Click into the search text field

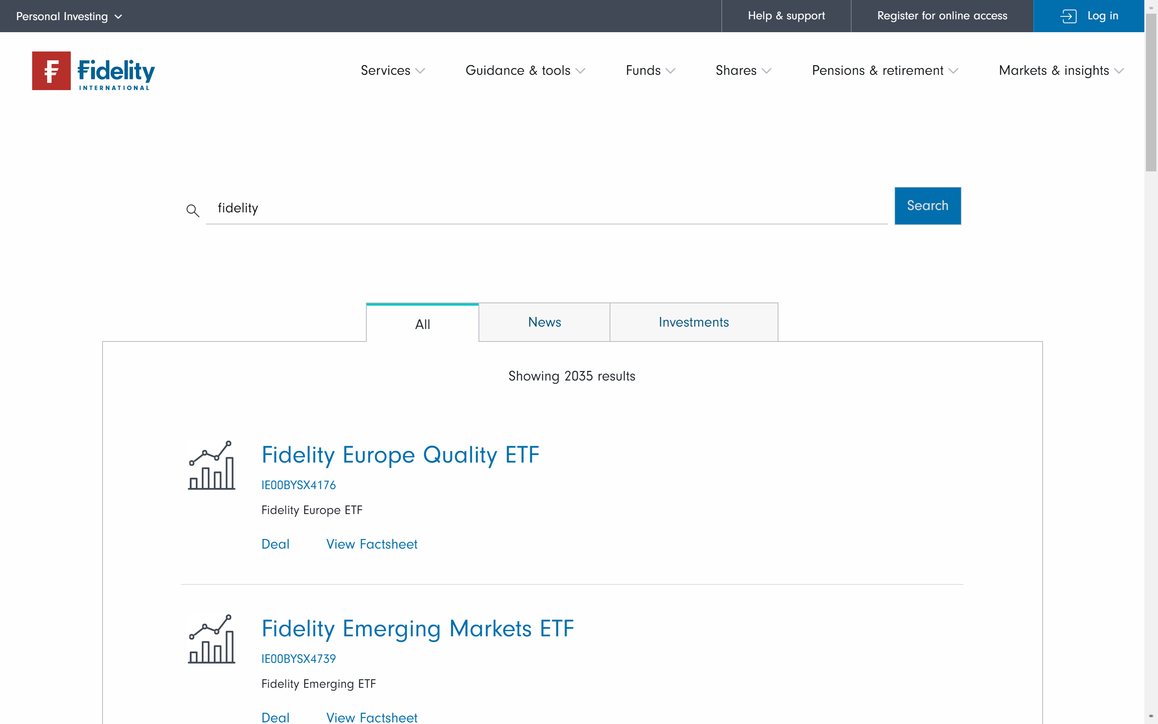[x=546, y=208]
